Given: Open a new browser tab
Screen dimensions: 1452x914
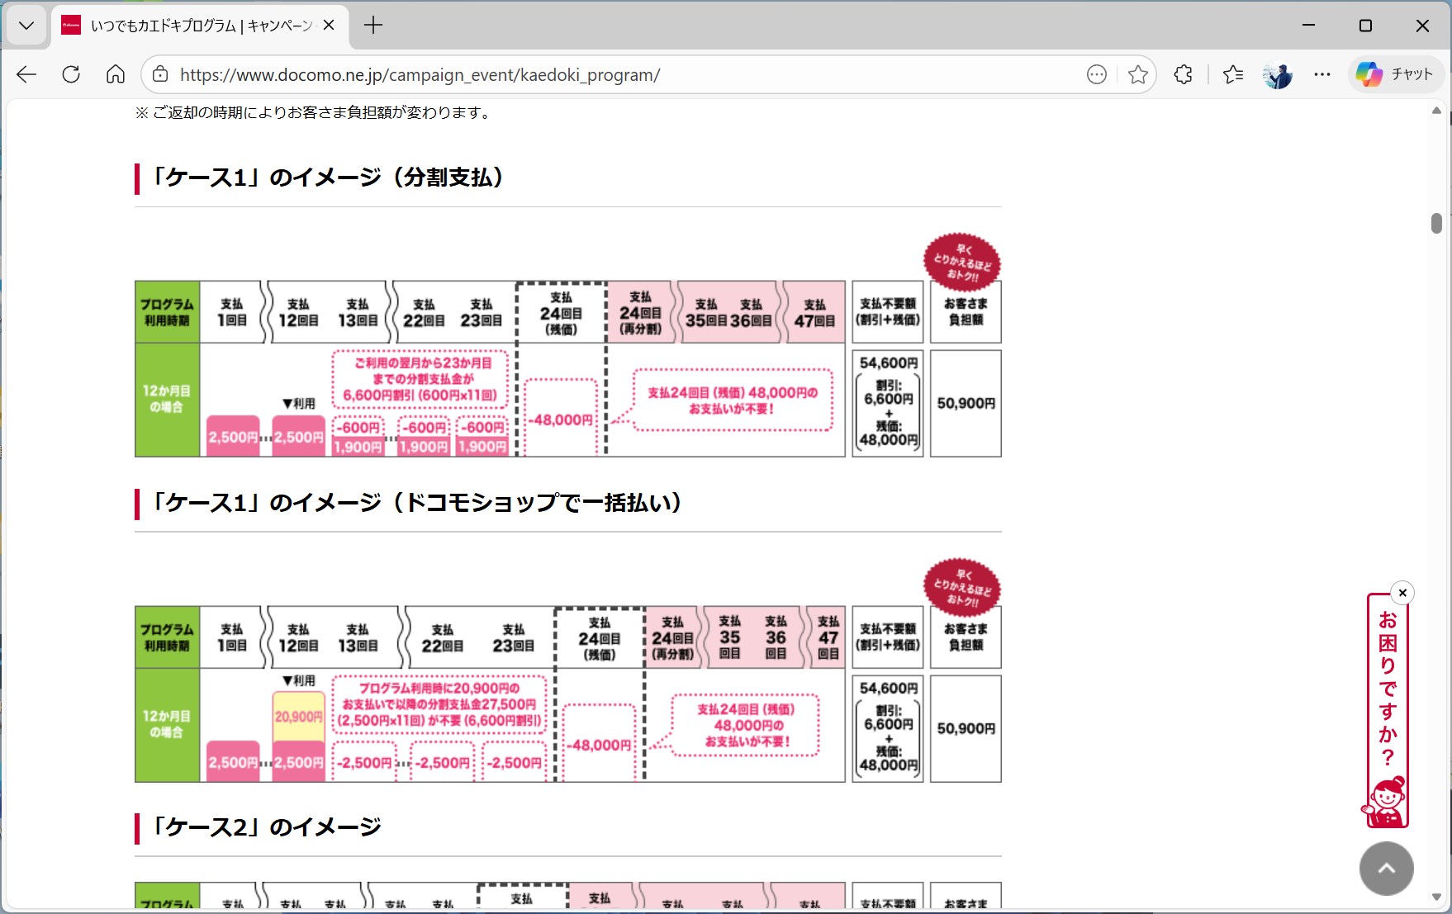Looking at the screenshot, I should pos(373,26).
